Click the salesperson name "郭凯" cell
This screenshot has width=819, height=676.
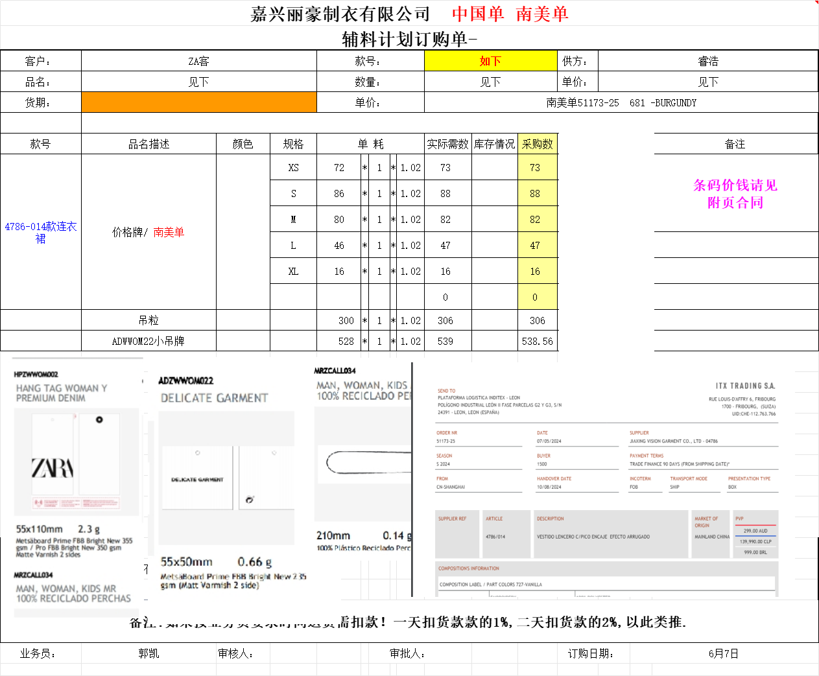point(148,653)
